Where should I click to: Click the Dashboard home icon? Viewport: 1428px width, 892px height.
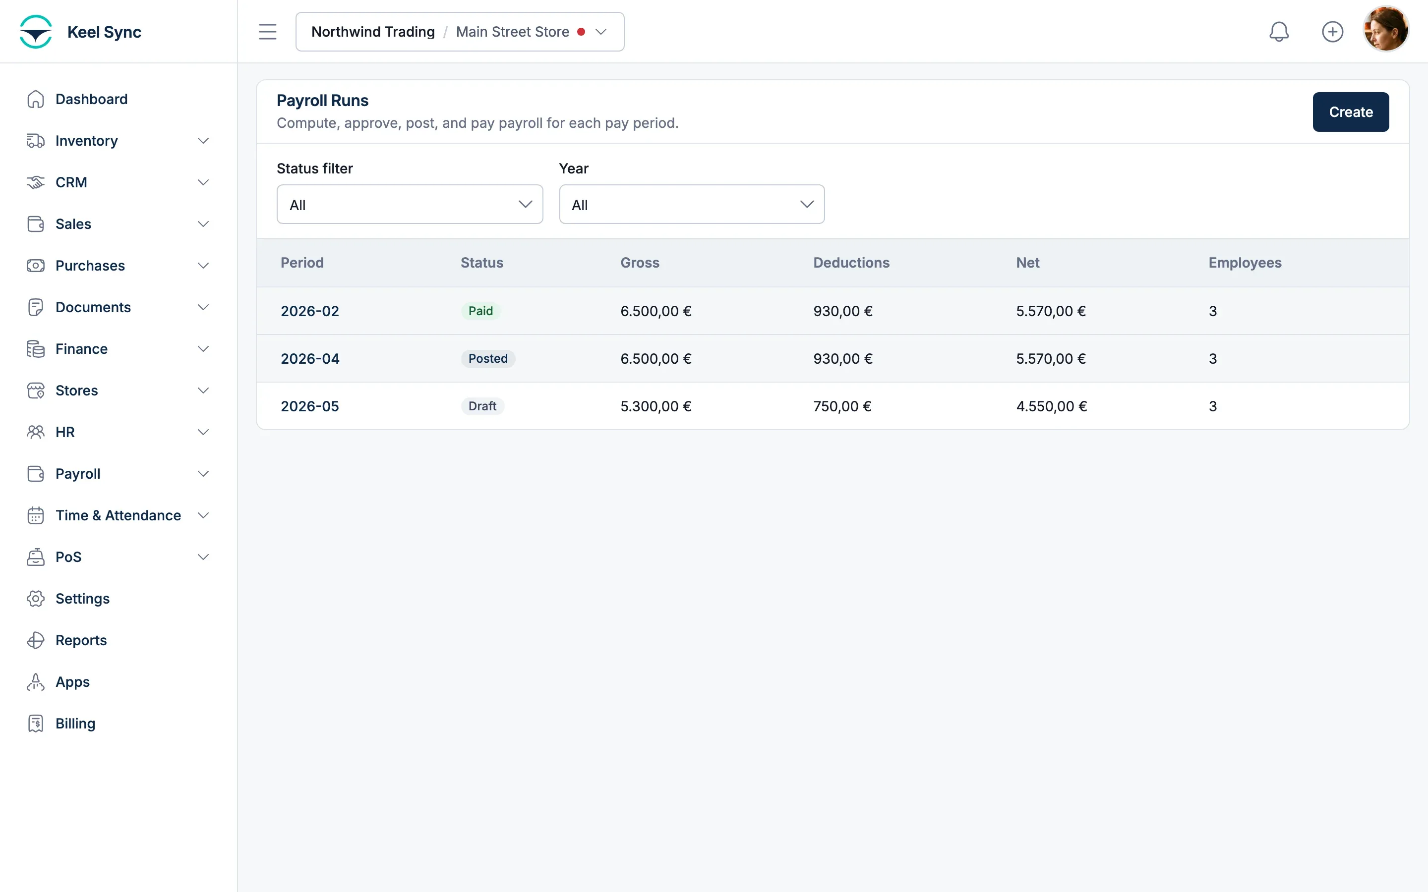pyautogui.click(x=35, y=99)
